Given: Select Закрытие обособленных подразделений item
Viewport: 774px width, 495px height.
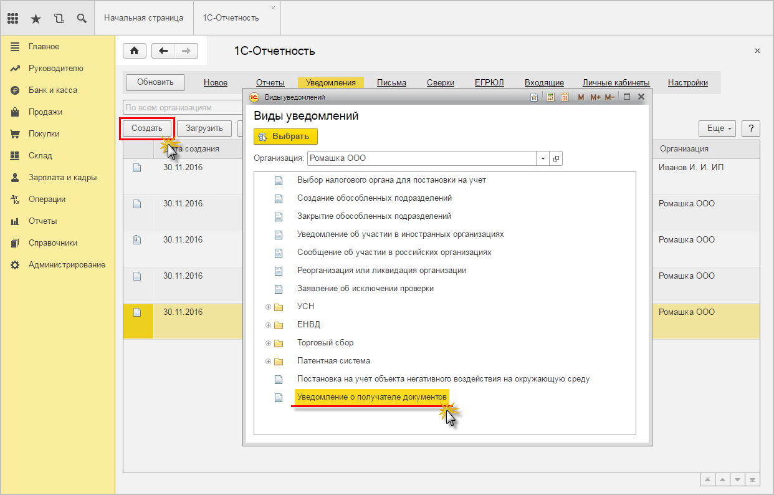Looking at the screenshot, I should point(374,216).
